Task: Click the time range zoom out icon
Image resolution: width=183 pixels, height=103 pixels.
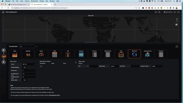Action: tap(175, 12)
